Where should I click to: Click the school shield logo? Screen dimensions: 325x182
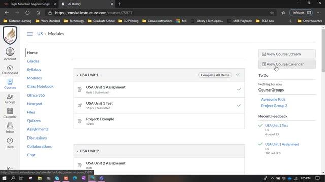coord(10,35)
